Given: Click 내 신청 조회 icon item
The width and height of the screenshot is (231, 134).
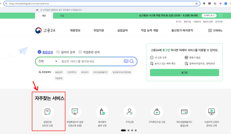Looking at the screenshot, I should point(158,57).
